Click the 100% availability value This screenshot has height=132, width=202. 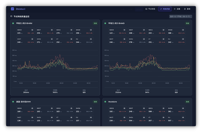tap(55, 92)
